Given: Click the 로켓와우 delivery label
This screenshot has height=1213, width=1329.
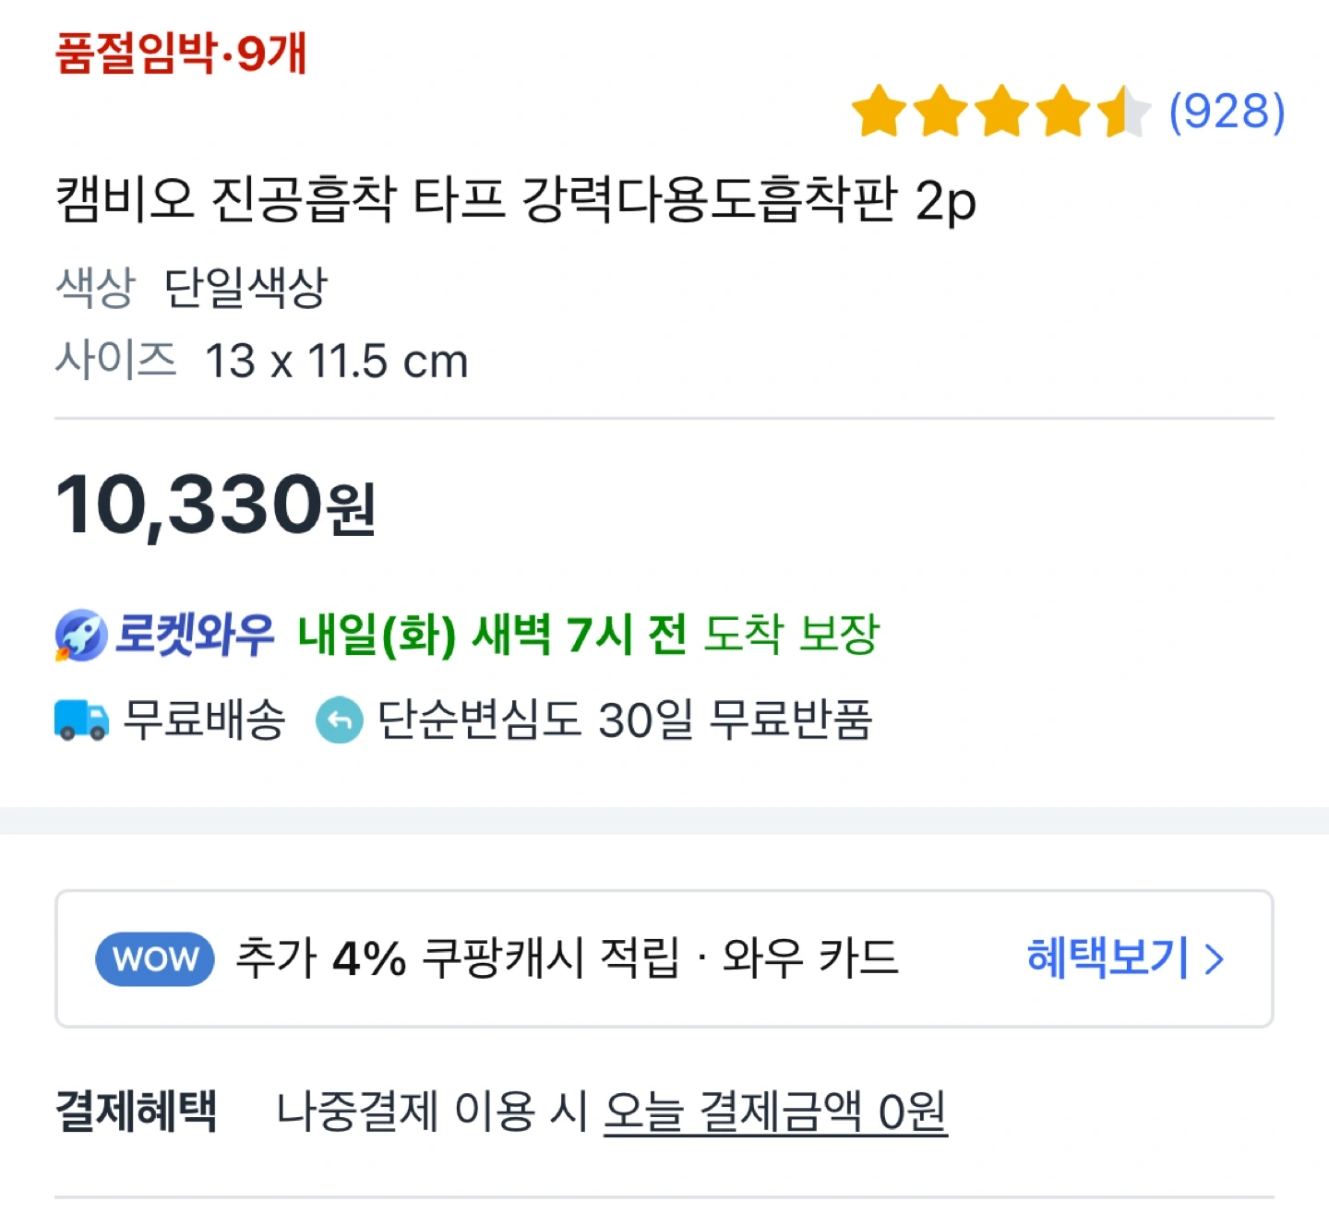Looking at the screenshot, I should [x=195, y=635].
